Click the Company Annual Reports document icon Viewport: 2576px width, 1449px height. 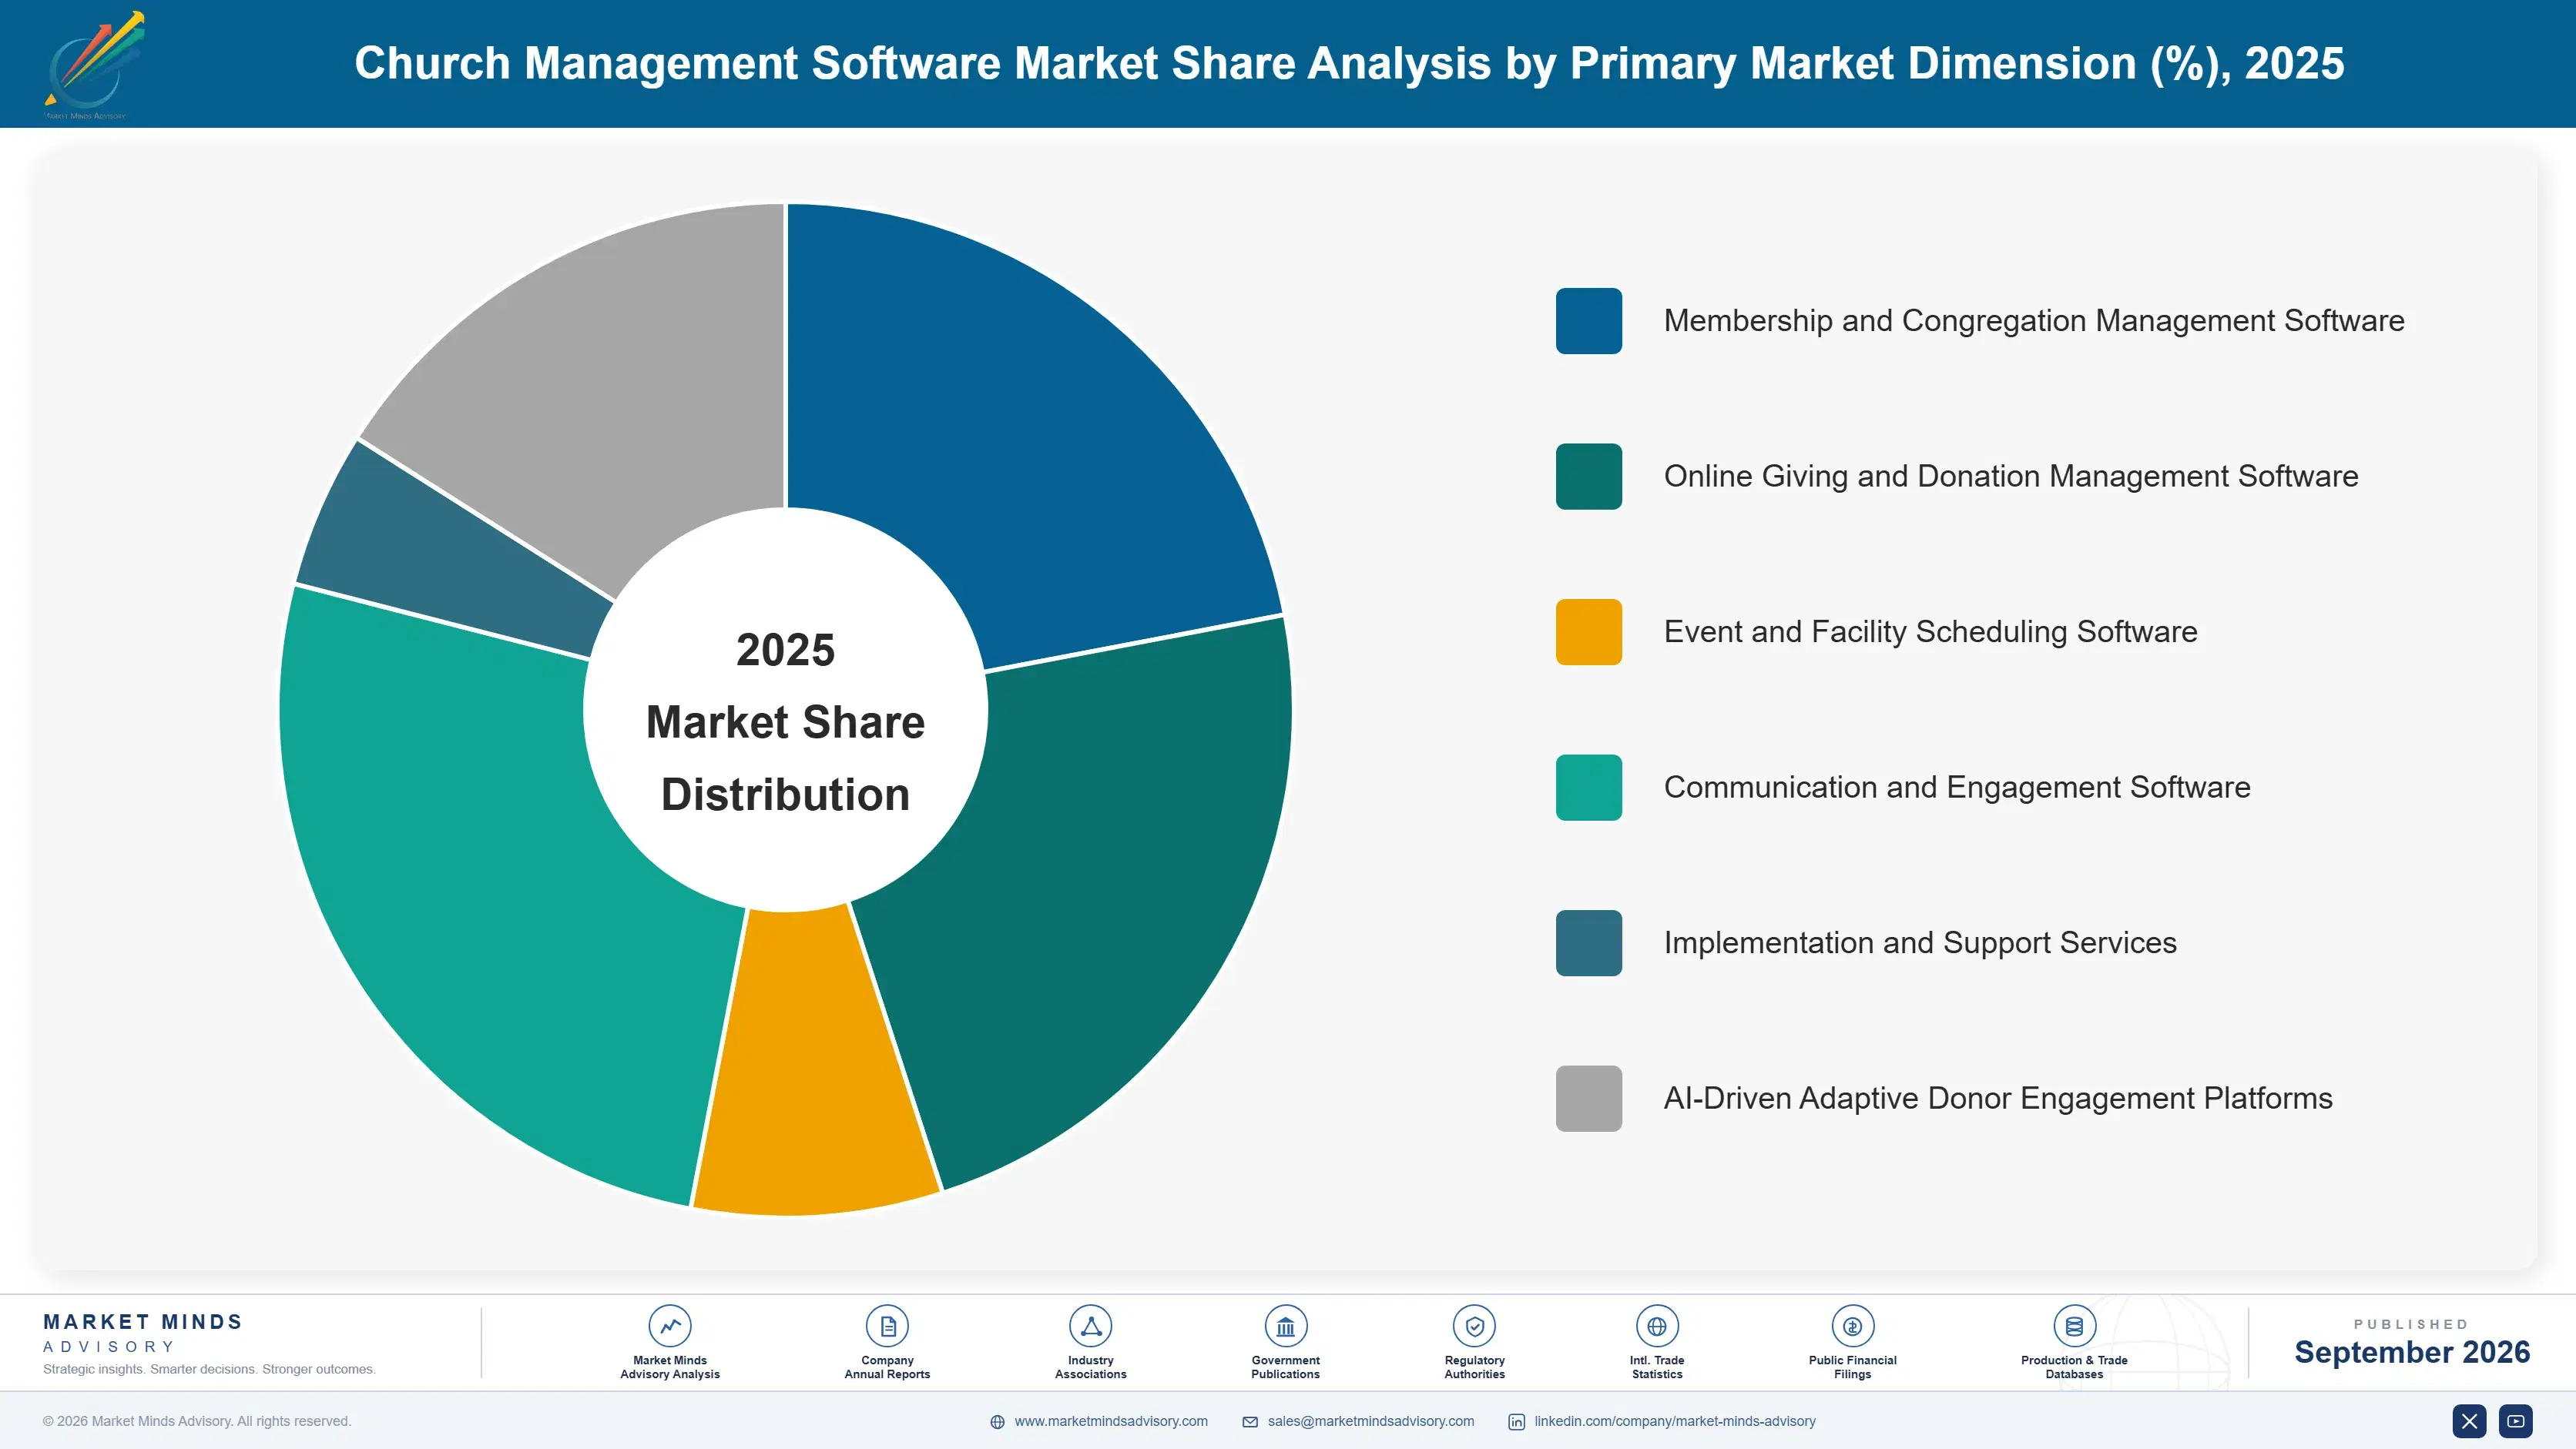coord(887,1326)
